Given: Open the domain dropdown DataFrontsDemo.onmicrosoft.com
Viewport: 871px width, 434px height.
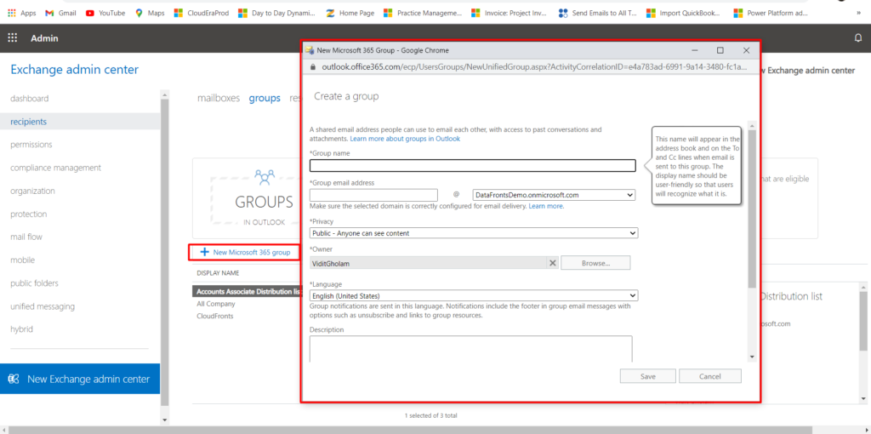Looking at the screenshot, I should [x=554, y=195].
